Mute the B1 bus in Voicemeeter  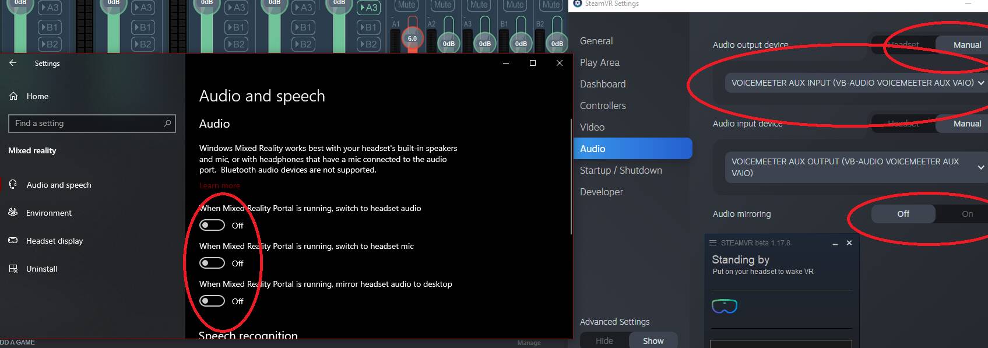(515, 5)
